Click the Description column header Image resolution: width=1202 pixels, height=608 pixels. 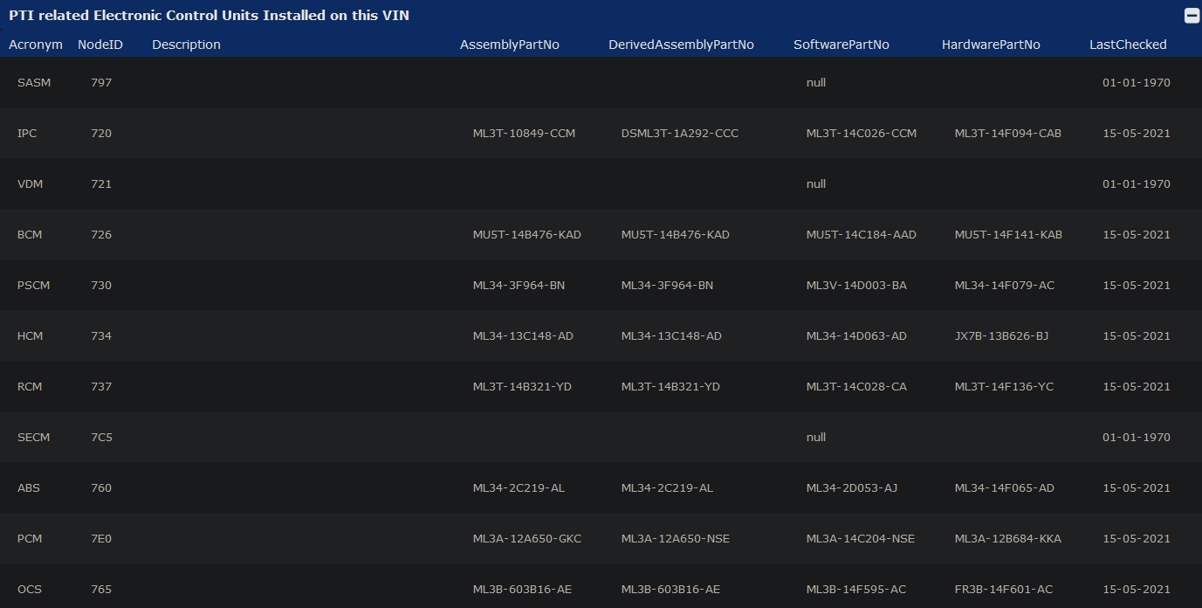(186, 45)
